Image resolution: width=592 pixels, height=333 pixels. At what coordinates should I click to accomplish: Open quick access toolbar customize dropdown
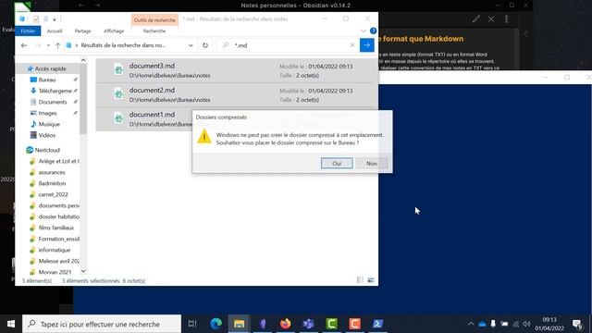55,18
